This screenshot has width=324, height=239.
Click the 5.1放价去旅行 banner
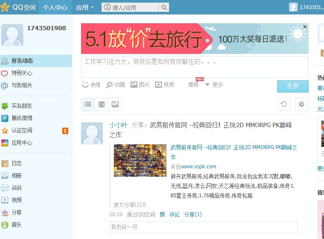[195, 39]
